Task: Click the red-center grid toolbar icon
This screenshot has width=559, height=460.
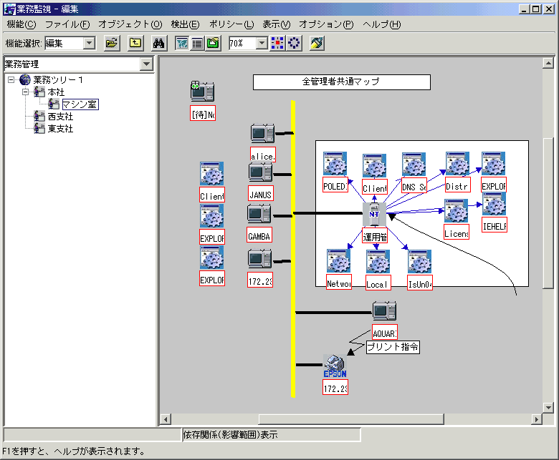Action: tap(277, 44)
